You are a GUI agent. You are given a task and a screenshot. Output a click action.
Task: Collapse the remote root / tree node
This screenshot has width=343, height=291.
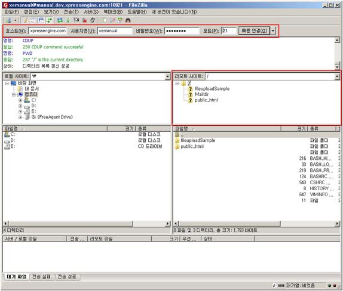[177, 83]
